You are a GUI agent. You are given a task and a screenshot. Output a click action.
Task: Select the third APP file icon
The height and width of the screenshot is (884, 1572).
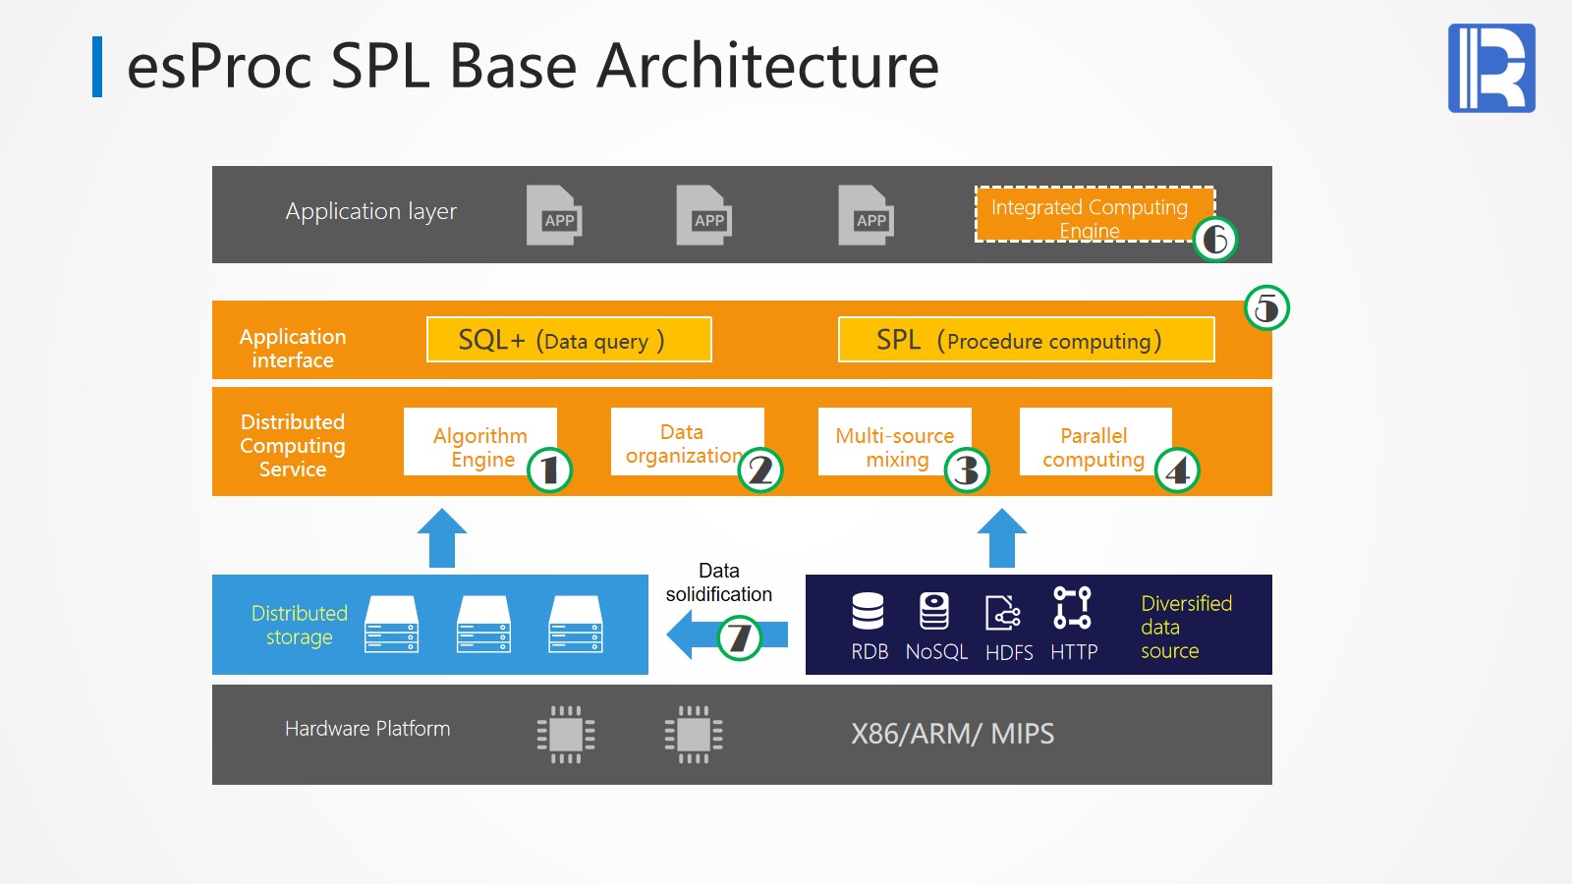click(x=866, y=215)
